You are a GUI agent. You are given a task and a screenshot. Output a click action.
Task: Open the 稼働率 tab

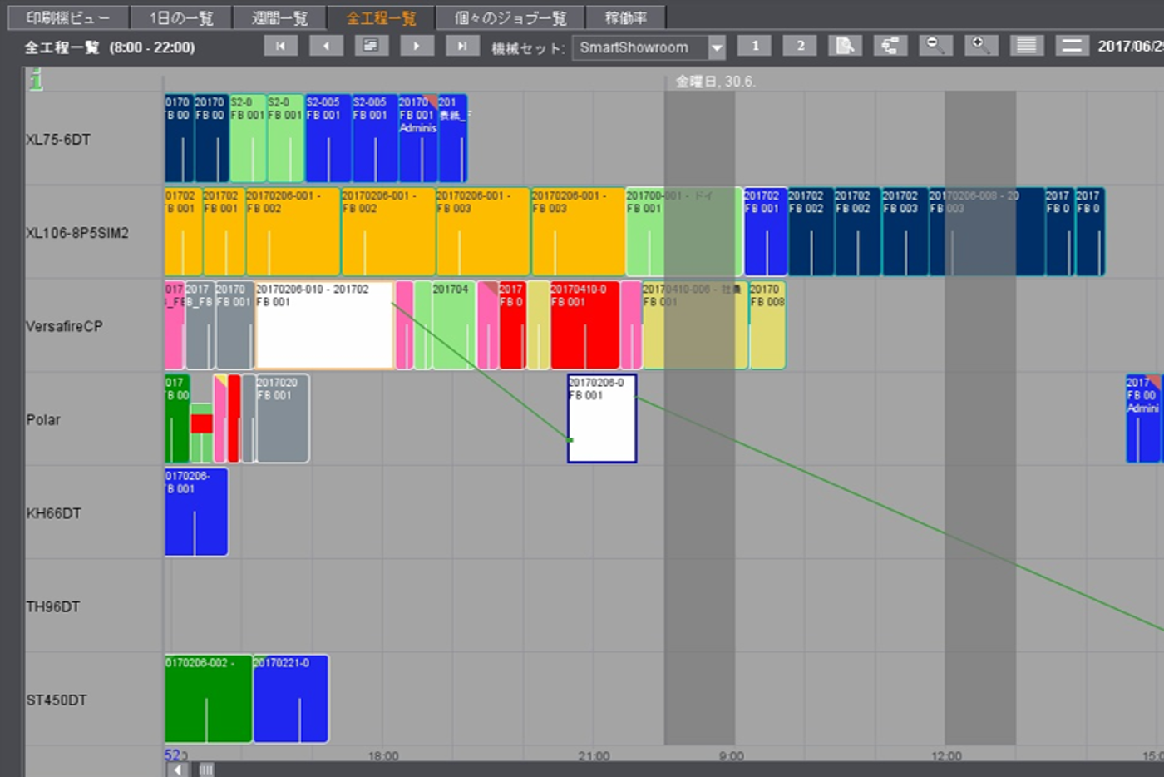tap(626, 17)
